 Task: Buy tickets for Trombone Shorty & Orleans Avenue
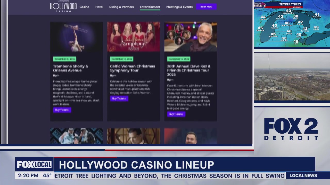coord(62,110)
